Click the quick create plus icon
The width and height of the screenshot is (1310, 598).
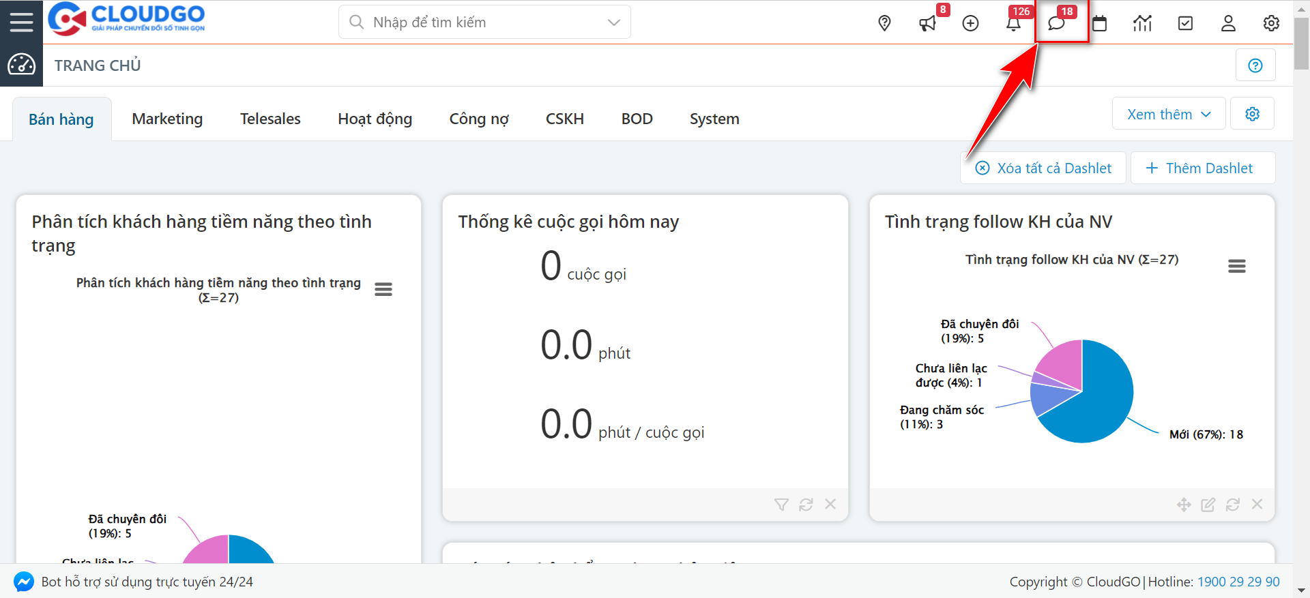[970, 23]
